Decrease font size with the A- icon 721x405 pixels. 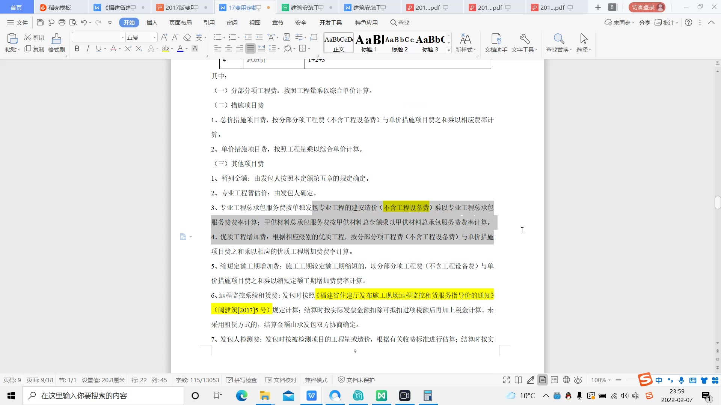[x=175, y=37]
